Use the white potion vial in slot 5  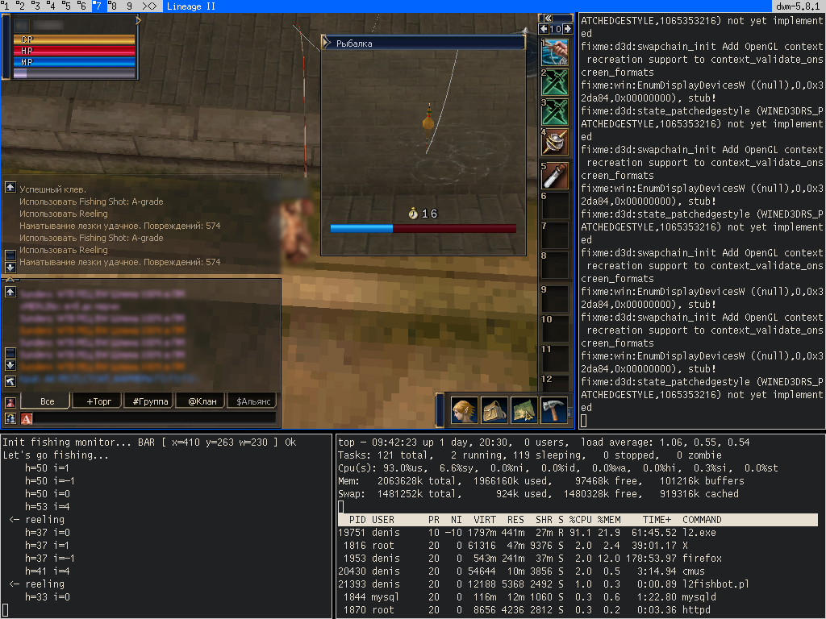coord(555,175)
